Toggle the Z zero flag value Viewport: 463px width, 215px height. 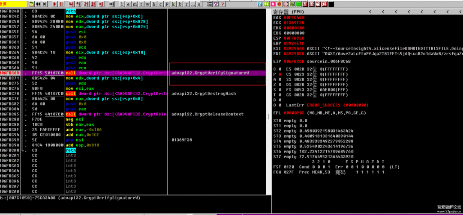[x=280, y=84]
